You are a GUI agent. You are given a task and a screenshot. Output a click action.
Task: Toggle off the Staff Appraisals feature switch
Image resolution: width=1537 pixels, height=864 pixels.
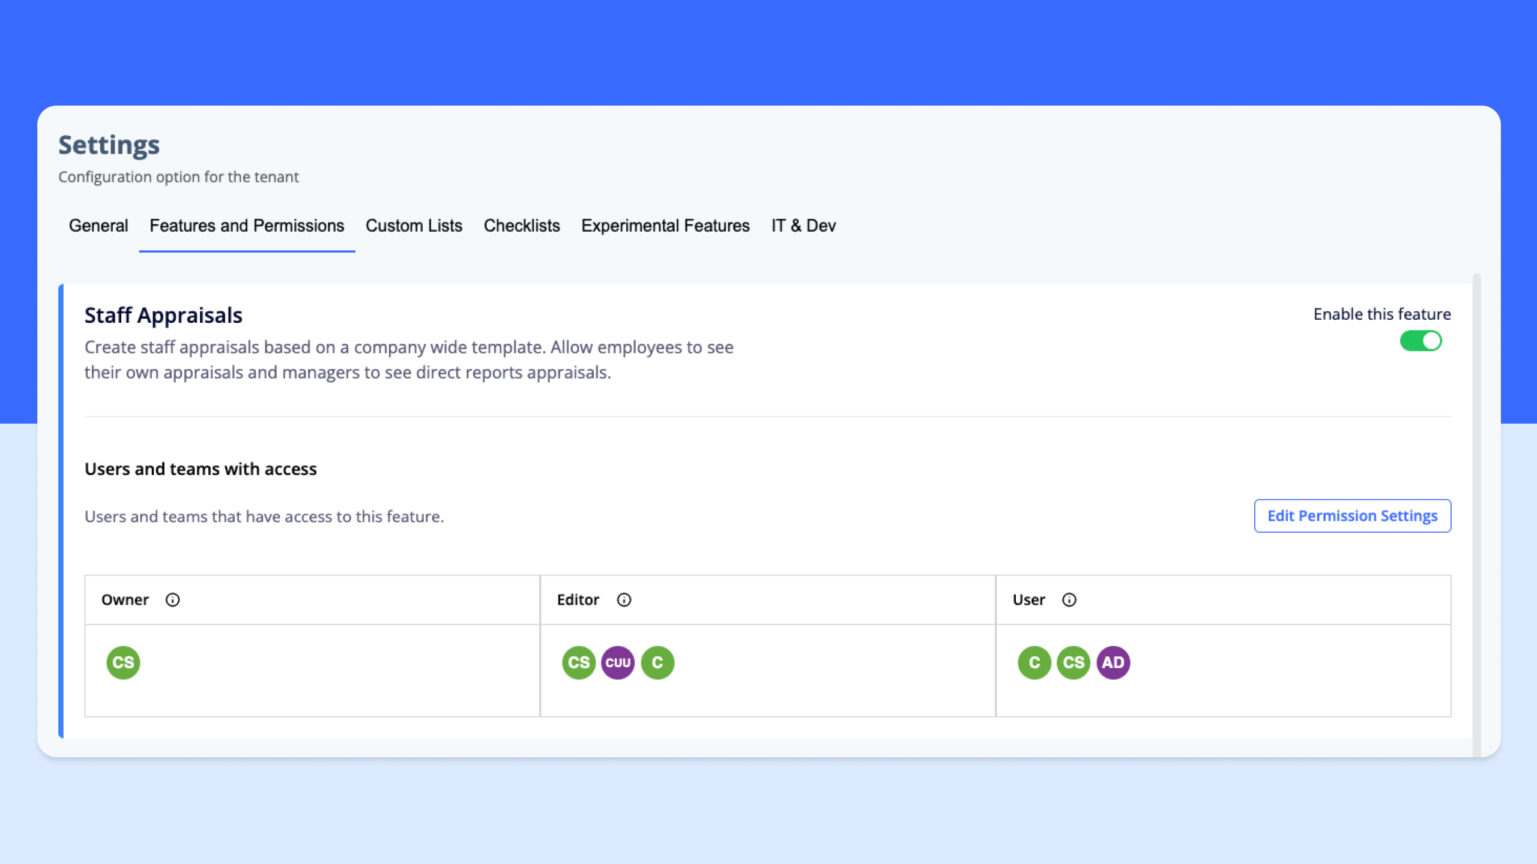point(1421,341)
